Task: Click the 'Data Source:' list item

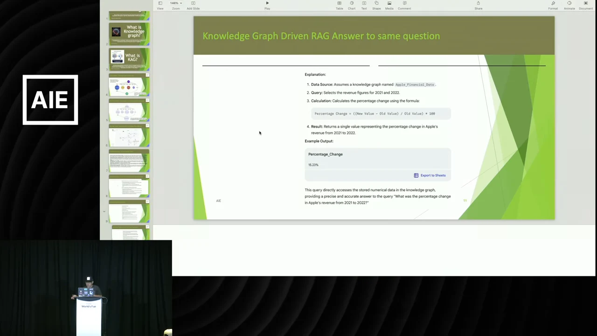Action: pyautogui.click(x=373, y=84)
